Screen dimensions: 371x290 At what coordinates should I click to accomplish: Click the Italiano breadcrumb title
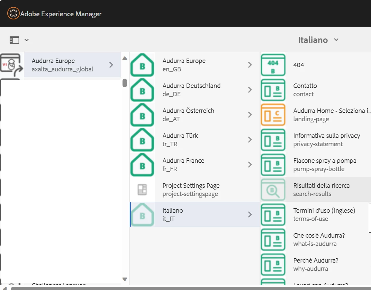[x=313, y=40]
